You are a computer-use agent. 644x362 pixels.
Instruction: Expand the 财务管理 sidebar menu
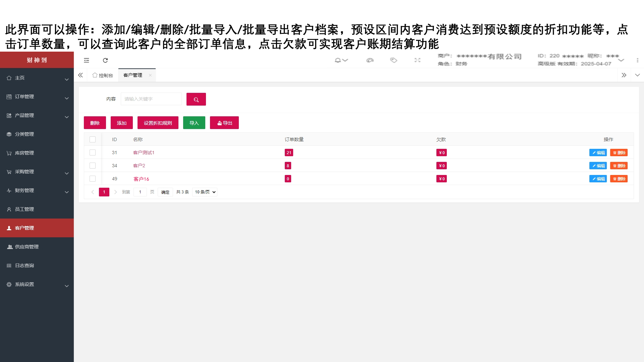click(37, 190)
